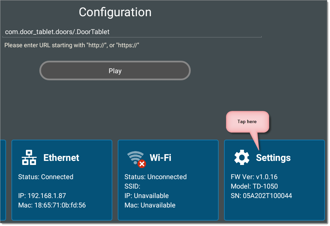Tap the Settings tile heading

[273, 158]
